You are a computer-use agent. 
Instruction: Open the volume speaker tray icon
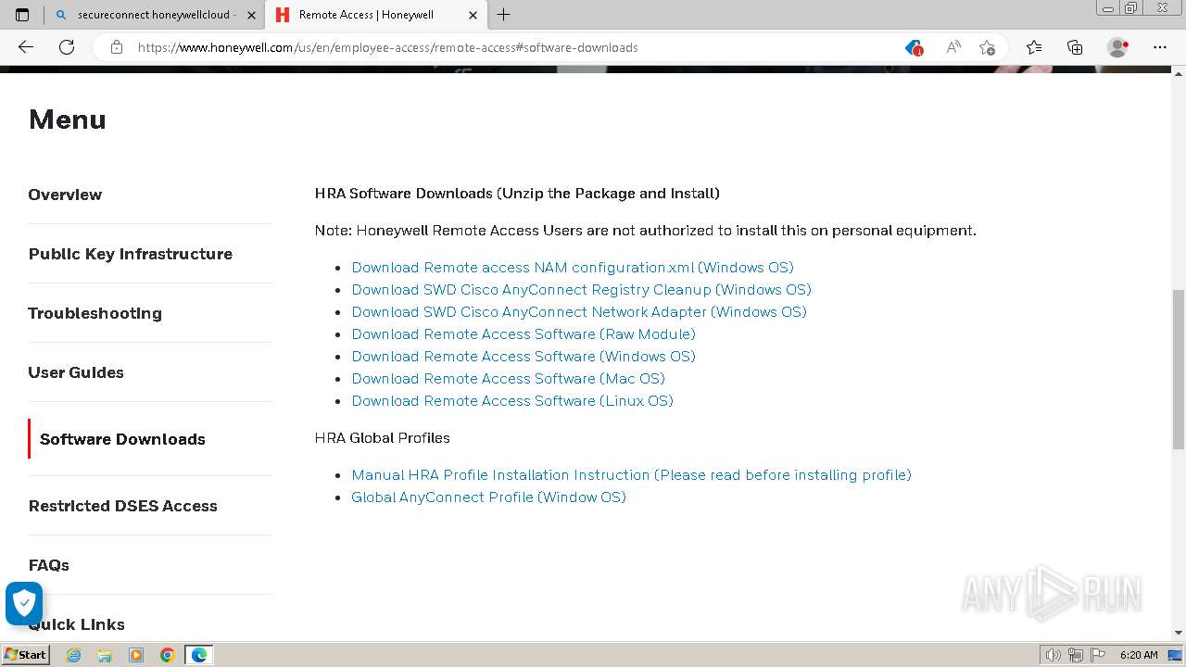[x=1053, y=655]
